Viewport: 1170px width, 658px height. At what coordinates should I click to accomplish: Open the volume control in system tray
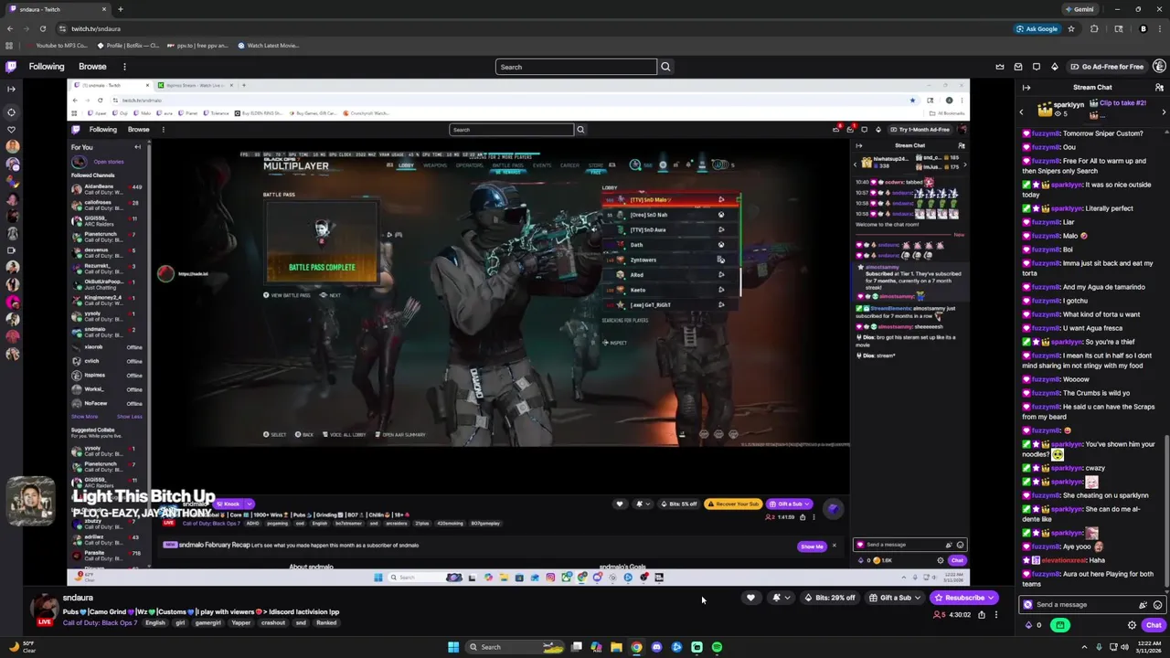click(1124, 647)
